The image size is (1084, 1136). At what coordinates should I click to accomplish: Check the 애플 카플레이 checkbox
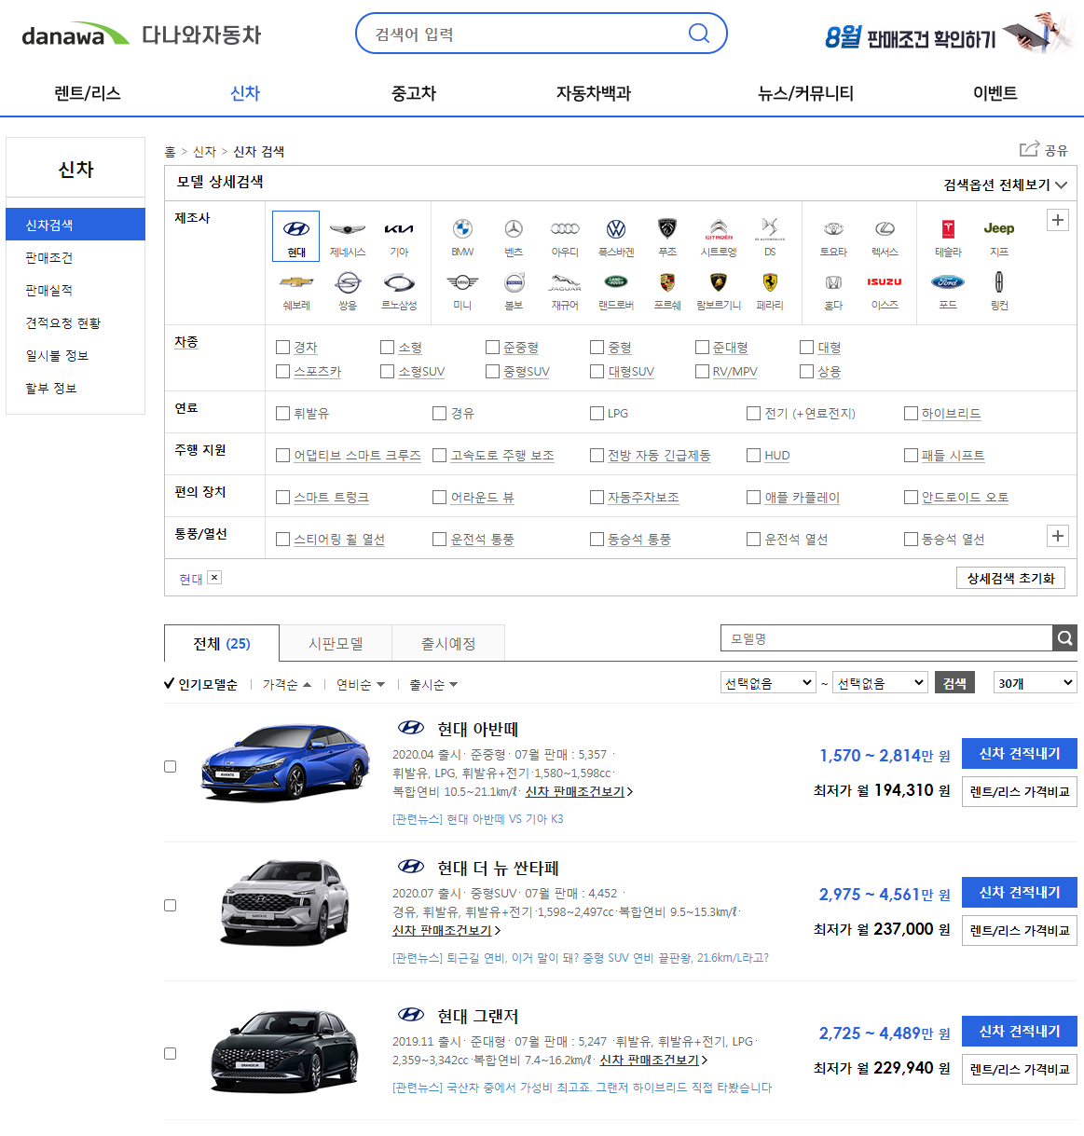point(754,498)
